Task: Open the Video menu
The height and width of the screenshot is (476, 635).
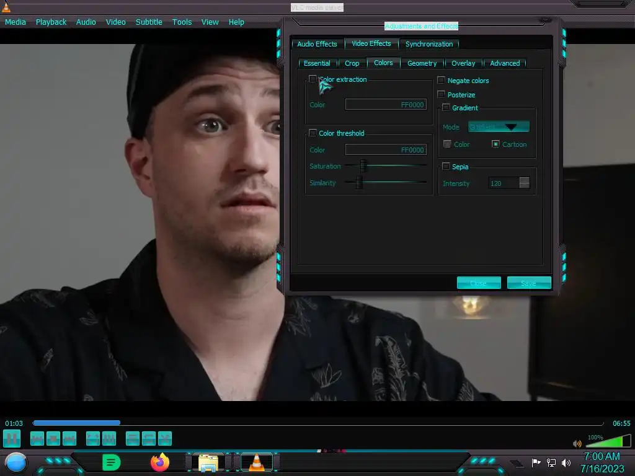Action: coord(116,22)
